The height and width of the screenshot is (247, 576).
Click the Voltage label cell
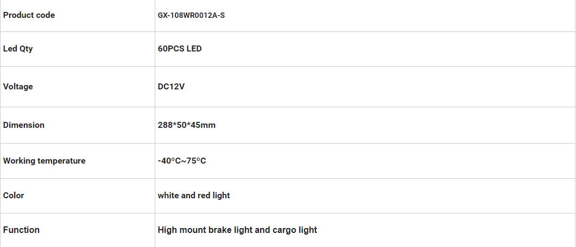tap(18, 87)
